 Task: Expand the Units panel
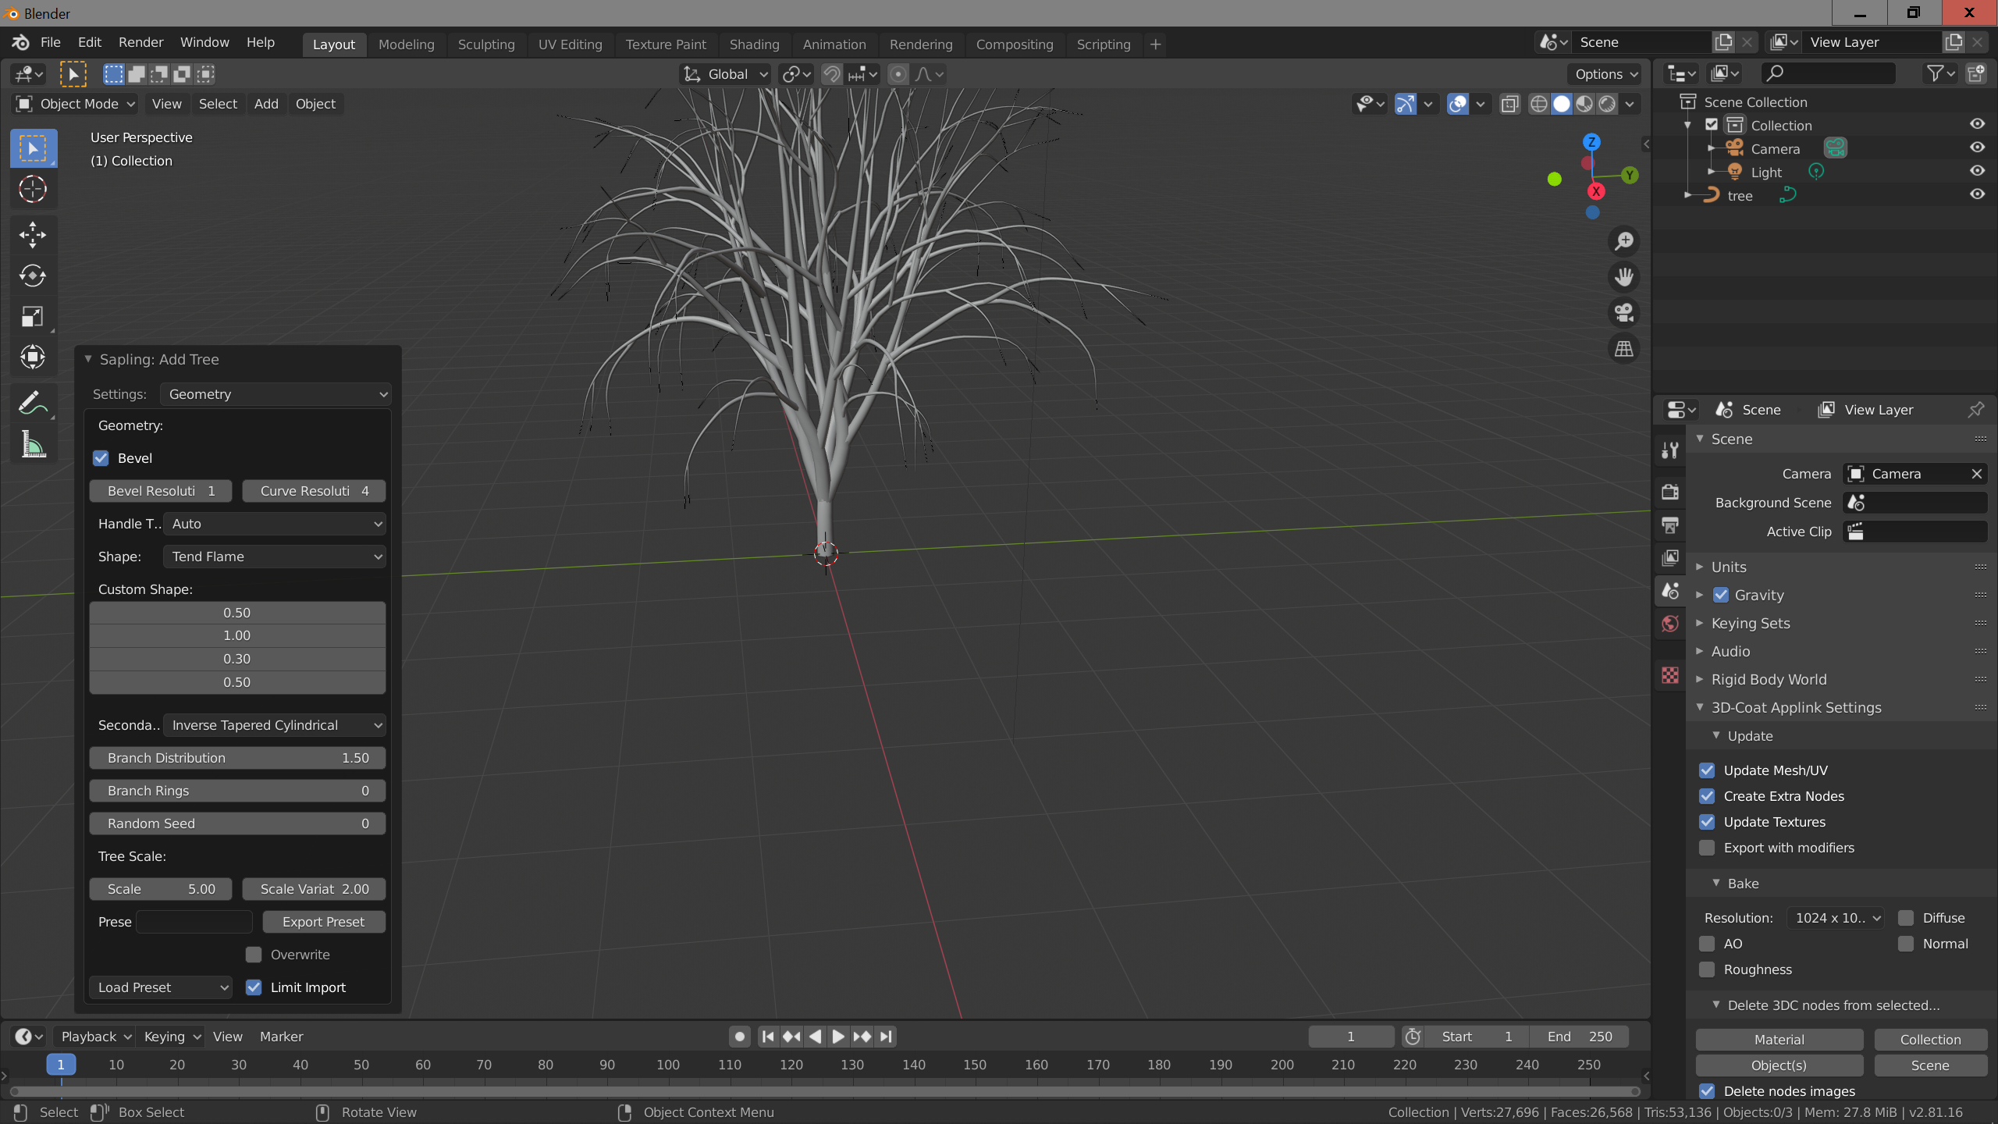(1729, 567)
